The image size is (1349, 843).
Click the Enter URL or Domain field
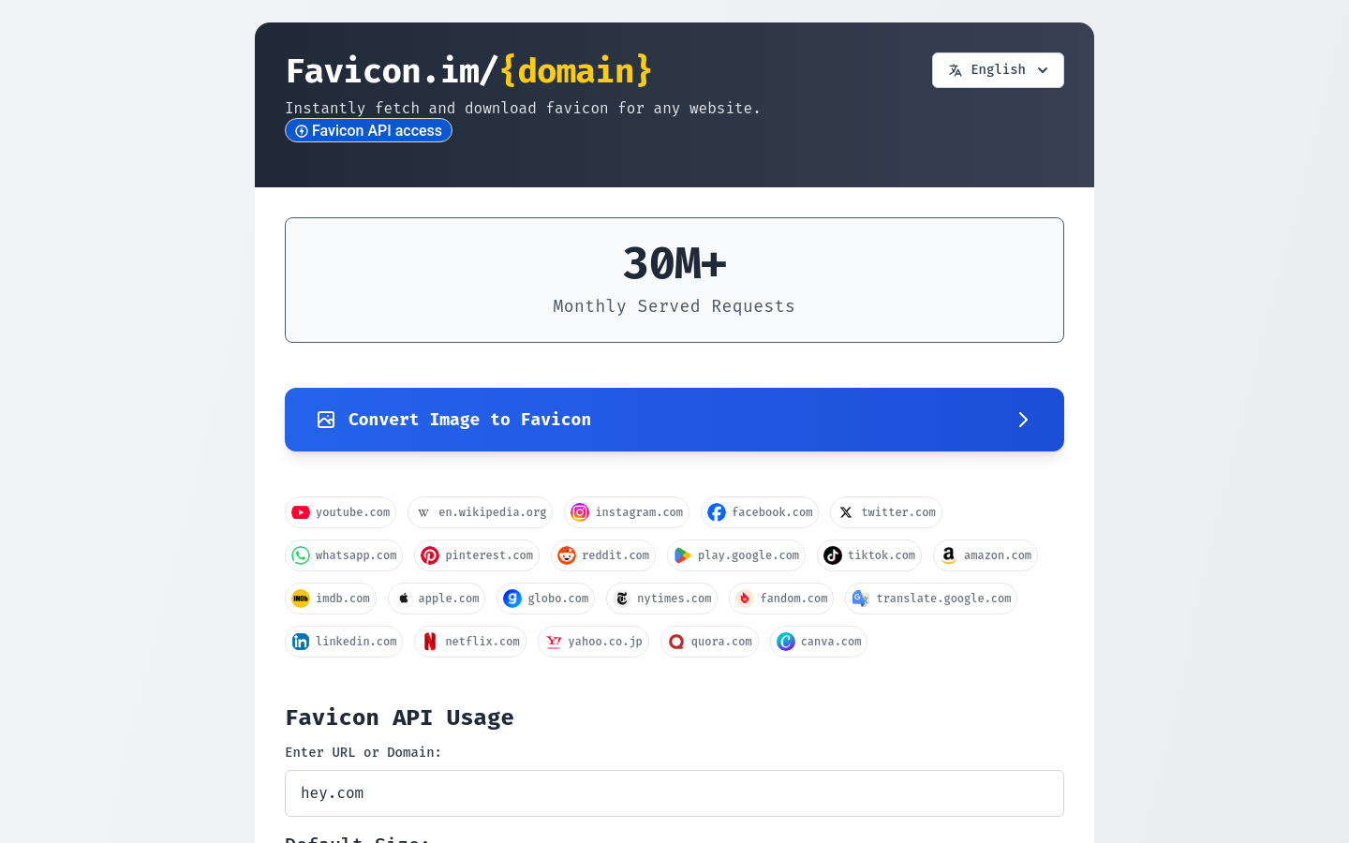click(x=674, y=793)
